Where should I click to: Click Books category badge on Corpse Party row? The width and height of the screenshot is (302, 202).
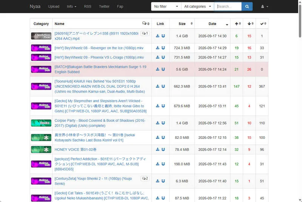pos(41,123)
